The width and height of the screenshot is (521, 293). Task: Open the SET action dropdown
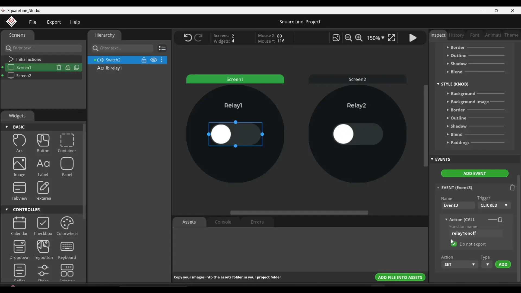460,265
